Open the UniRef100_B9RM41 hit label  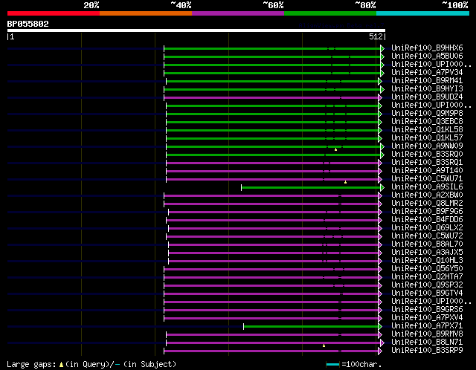pos(427,81)
